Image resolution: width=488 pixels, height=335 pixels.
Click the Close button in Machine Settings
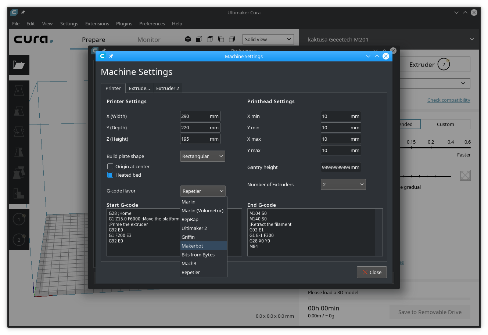click(x=372, y=272)
